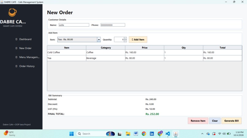The image size is (247, 138).
Task: Open the Windows Start menu
Action: 71,134
